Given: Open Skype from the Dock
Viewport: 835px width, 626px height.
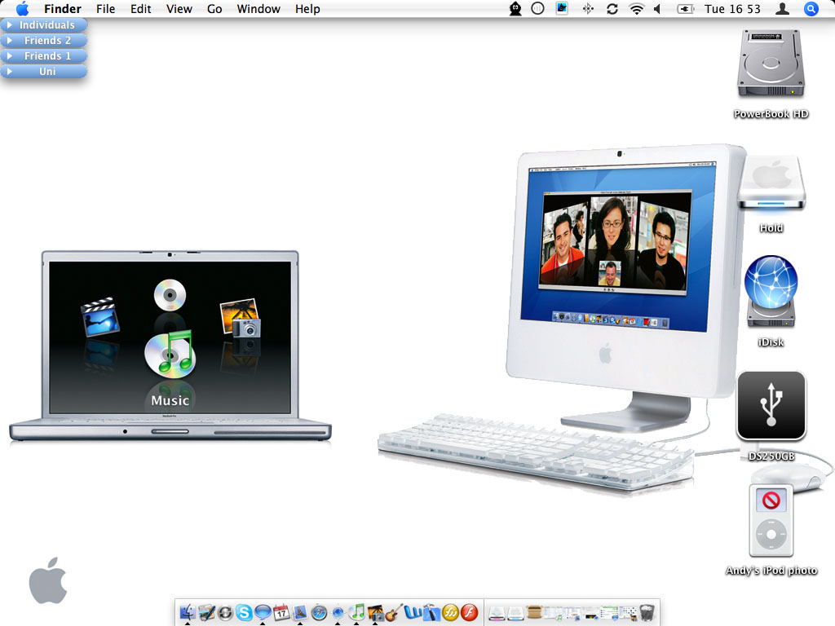Looking at the screenshot, I should [x=244, y=613].
